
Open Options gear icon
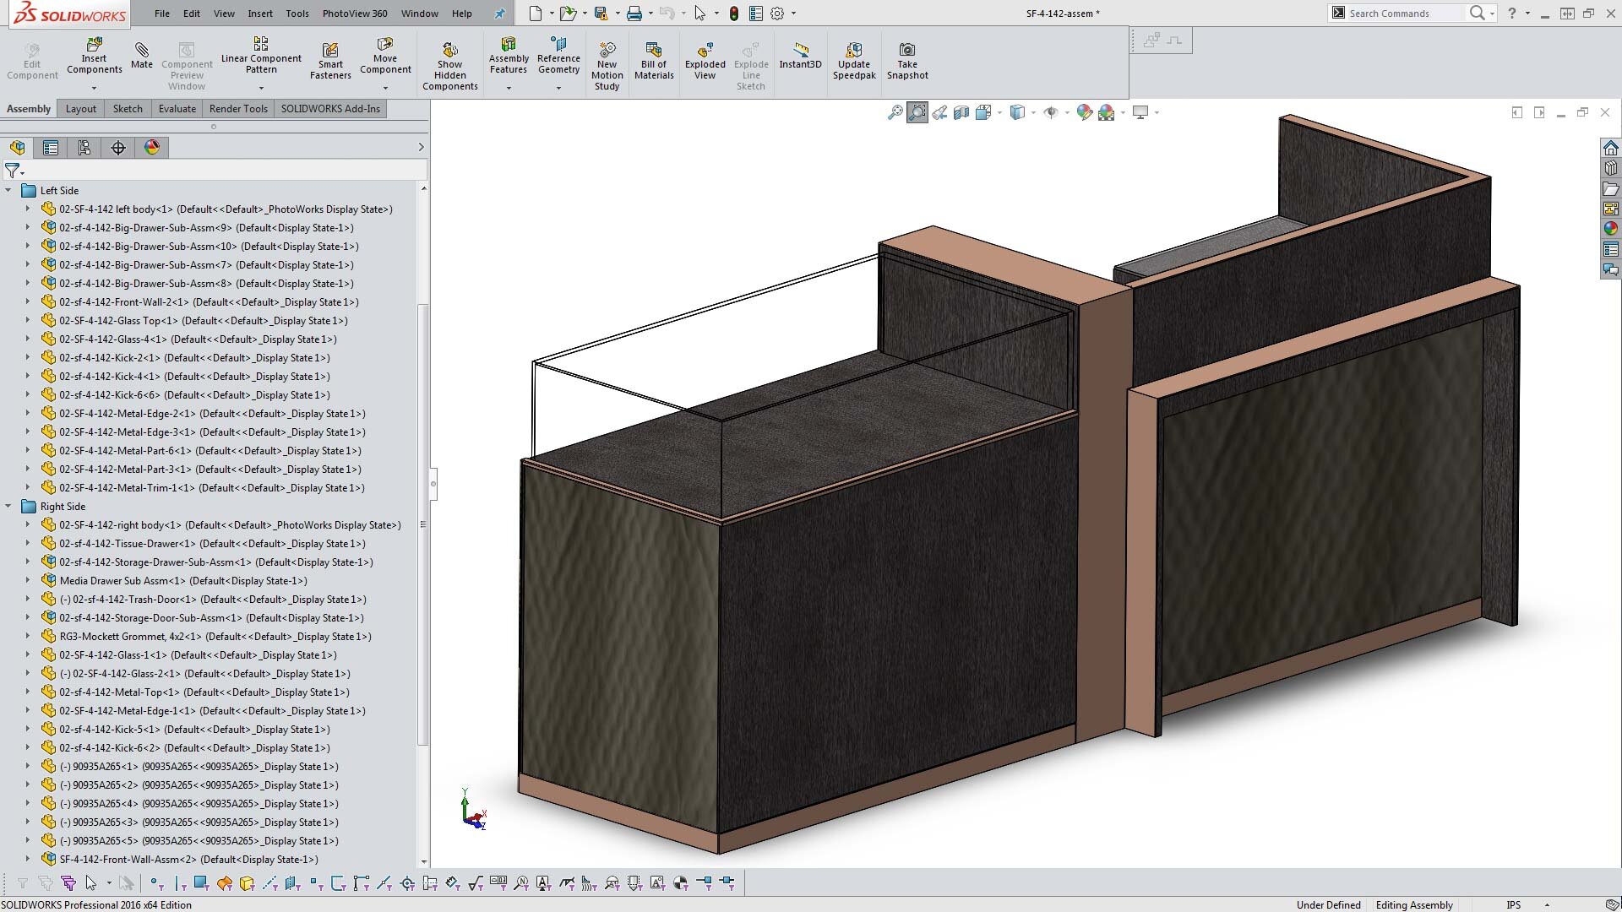point(777,14)
